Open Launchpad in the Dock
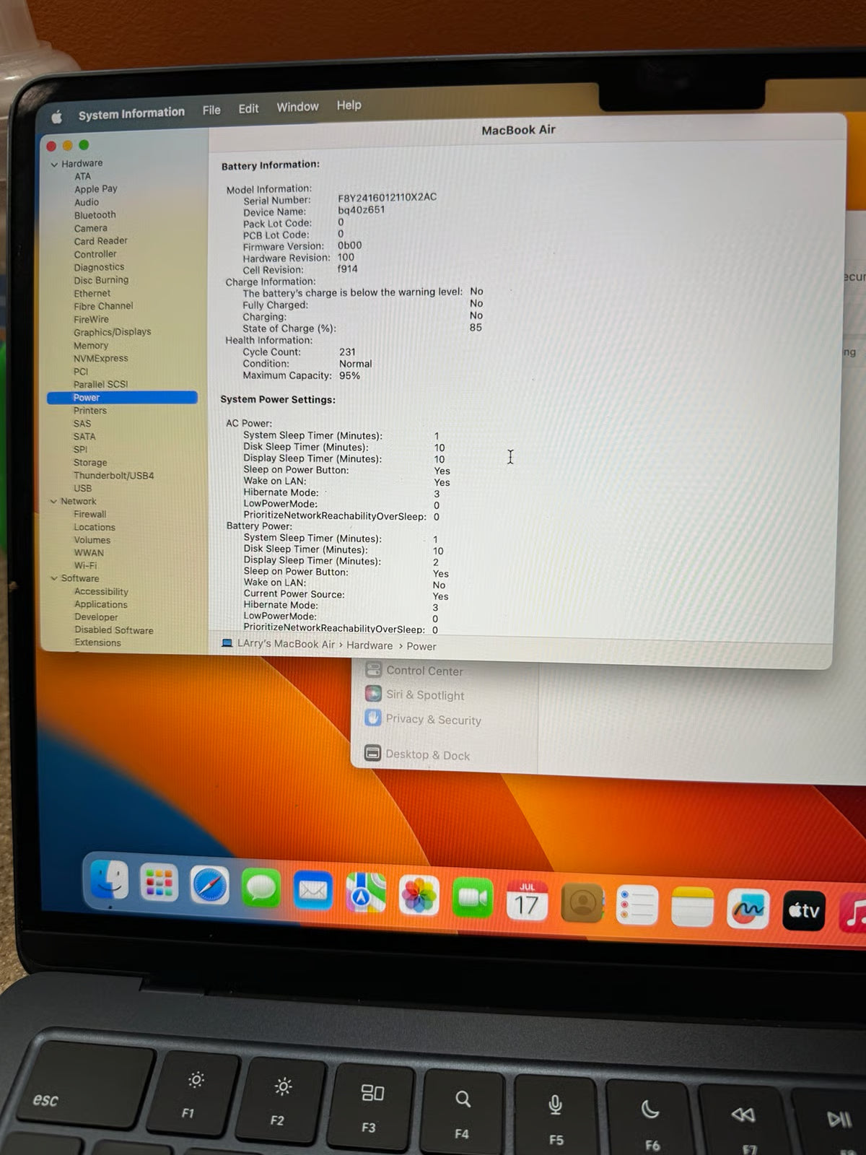Screen dimensions: 866x1155 [x=159, y=882]
